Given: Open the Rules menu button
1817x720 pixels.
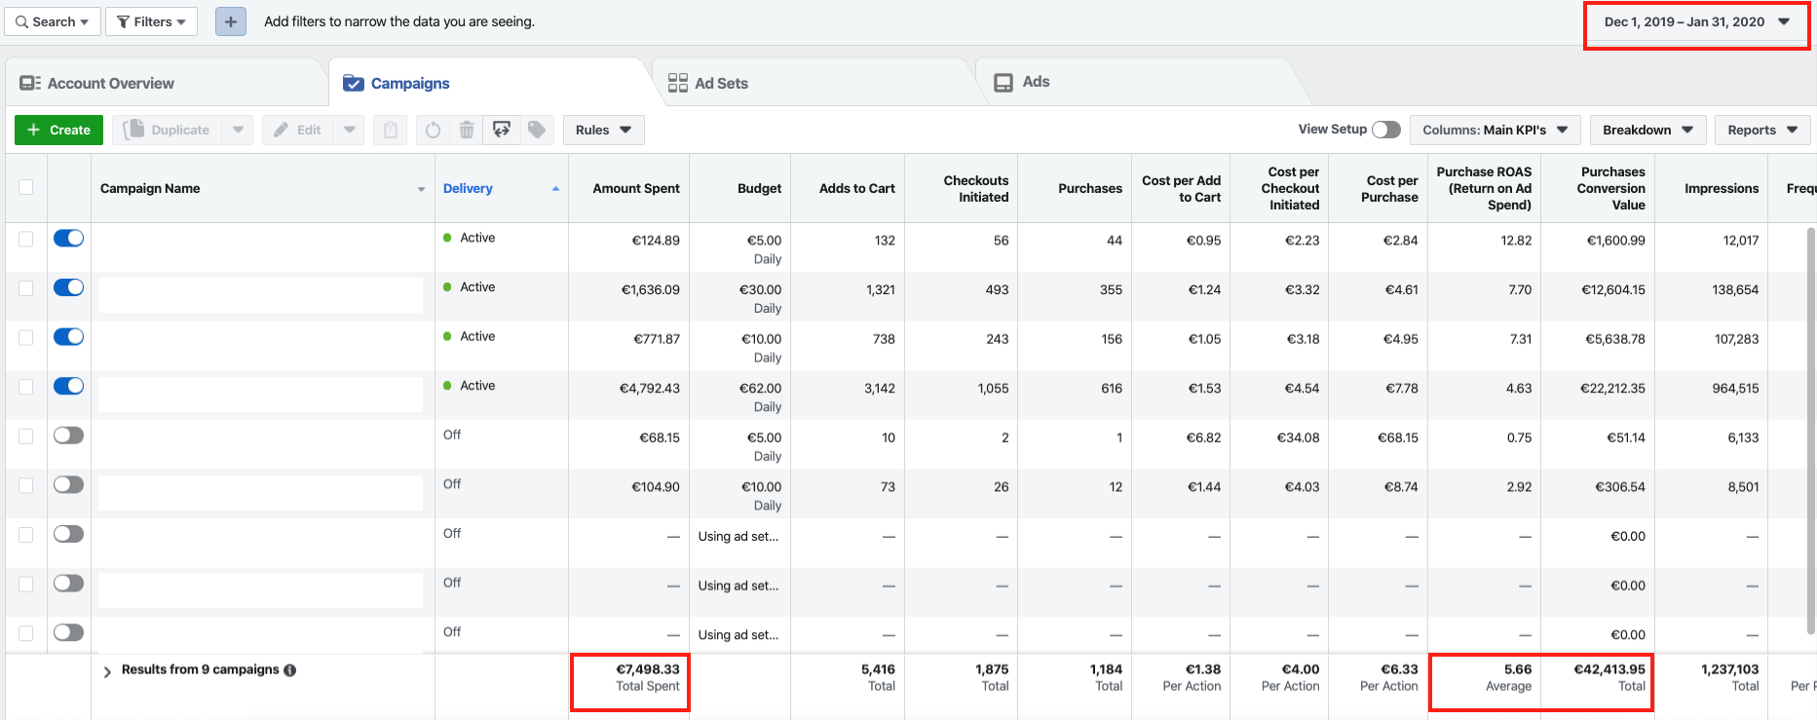Looking at the screenshot, I should tap(603, 130).
